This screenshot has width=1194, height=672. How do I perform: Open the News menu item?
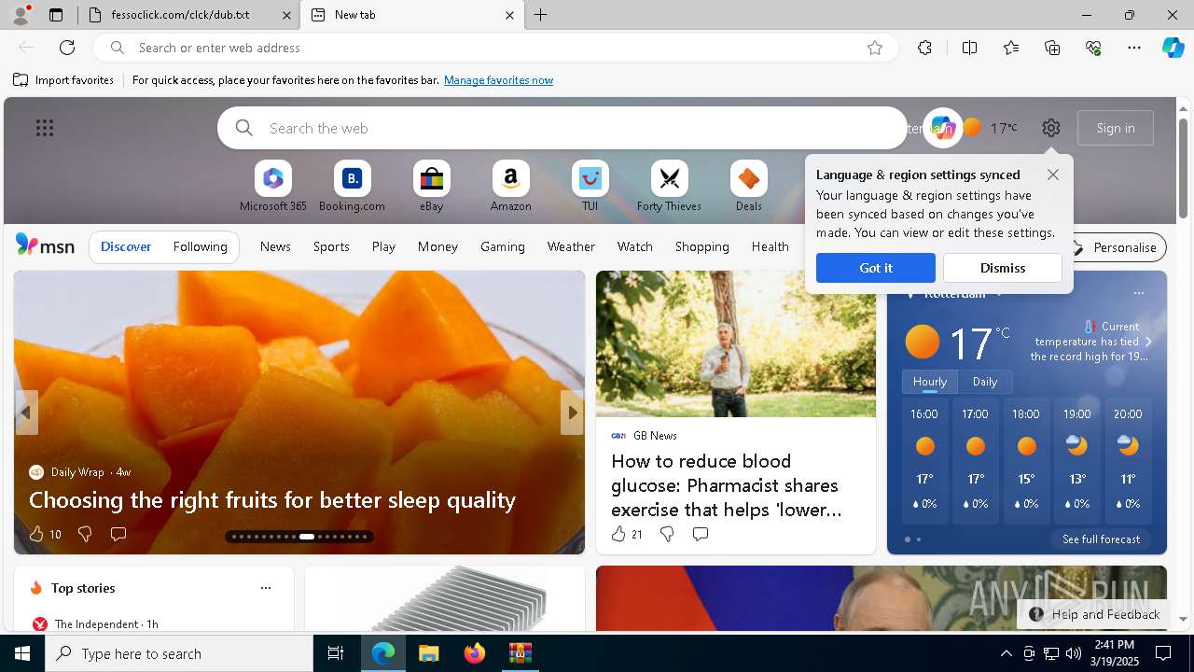[275, 246]
